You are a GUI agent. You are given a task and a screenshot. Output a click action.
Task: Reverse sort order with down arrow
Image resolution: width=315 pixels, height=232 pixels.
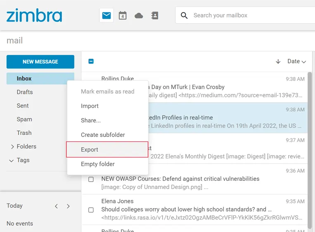pyautogui.click(x=278, y=61)
